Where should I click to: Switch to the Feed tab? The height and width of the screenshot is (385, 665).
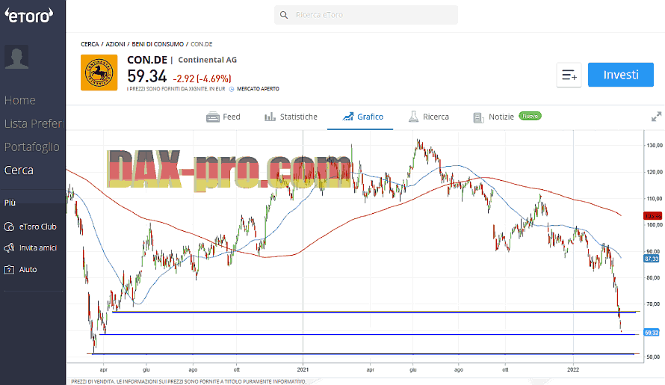(x=223, y=117)
